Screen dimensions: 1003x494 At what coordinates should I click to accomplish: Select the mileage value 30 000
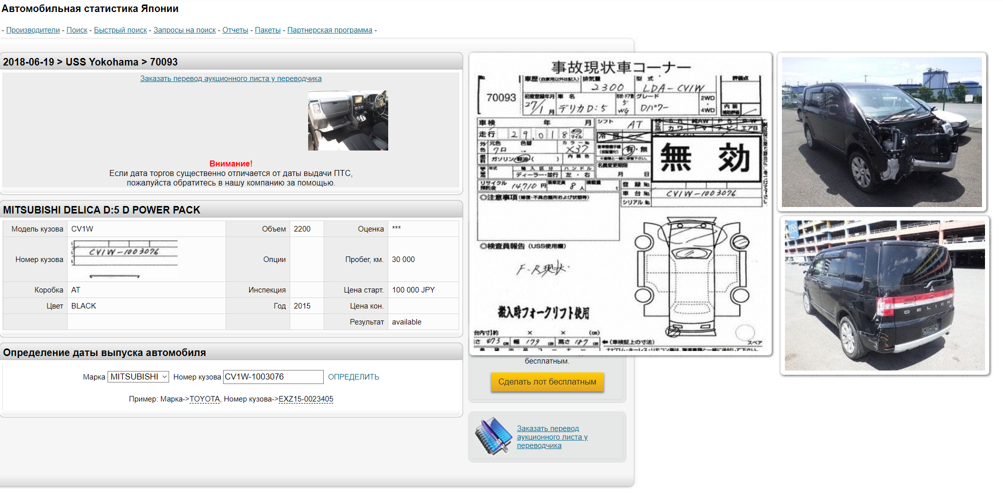point(403,259)
